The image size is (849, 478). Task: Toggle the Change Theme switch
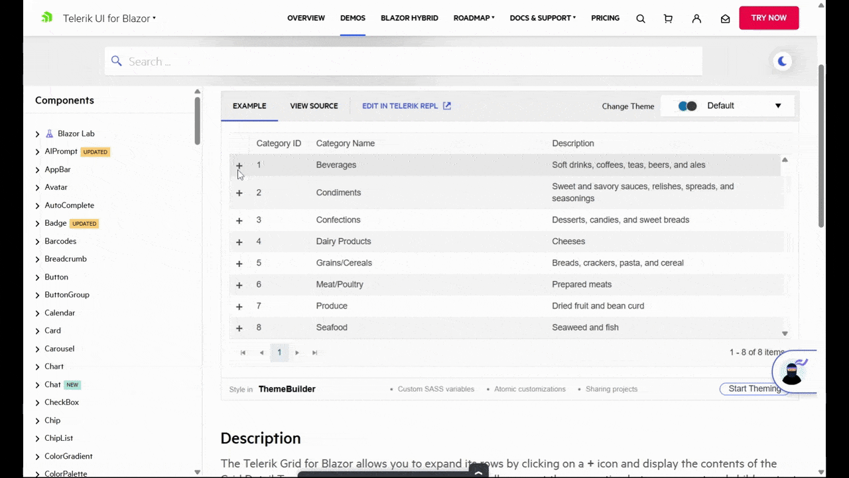point(688,106)
